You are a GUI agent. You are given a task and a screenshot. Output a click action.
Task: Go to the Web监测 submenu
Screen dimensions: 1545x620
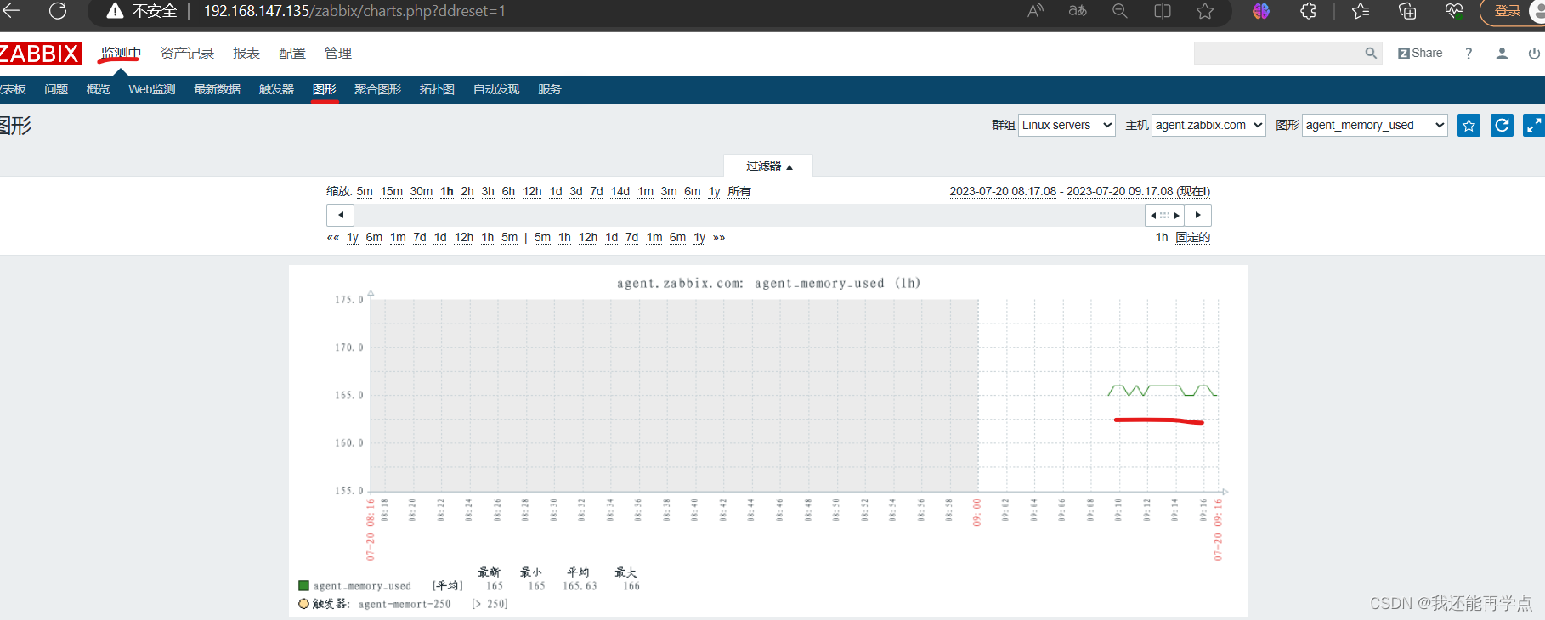tap(152, 89)
